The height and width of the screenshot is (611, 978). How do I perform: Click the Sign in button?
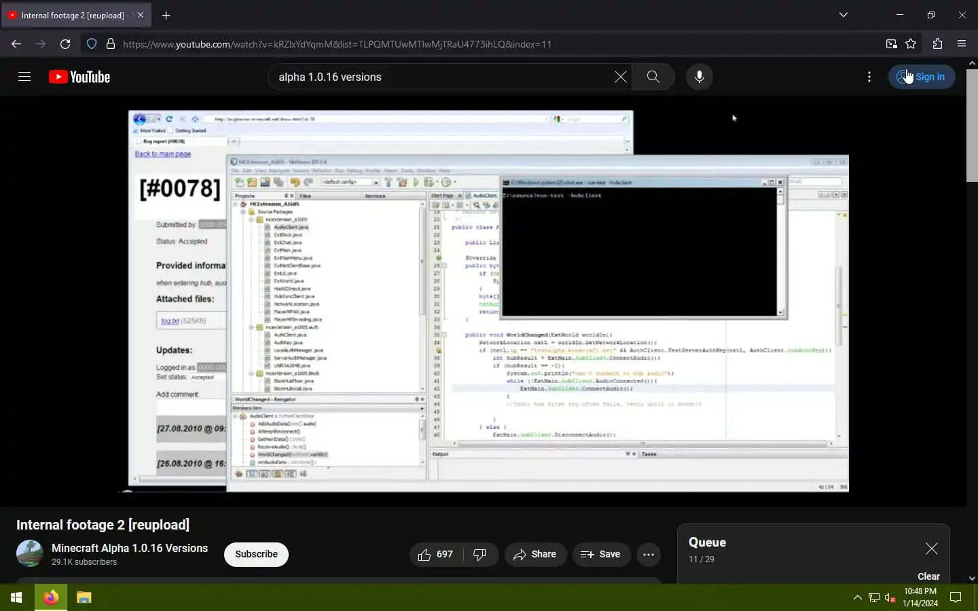click(922, 77)
